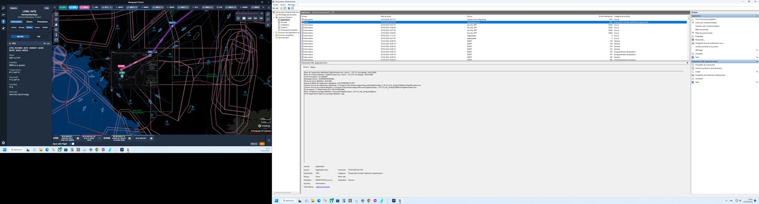Sort events by Date et heure column

pyautogui.click(x=386, y=16)
